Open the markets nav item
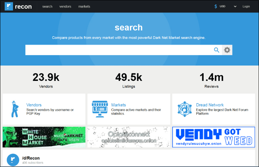The width and height of the screenshot is (259, 167). [84, 7]
